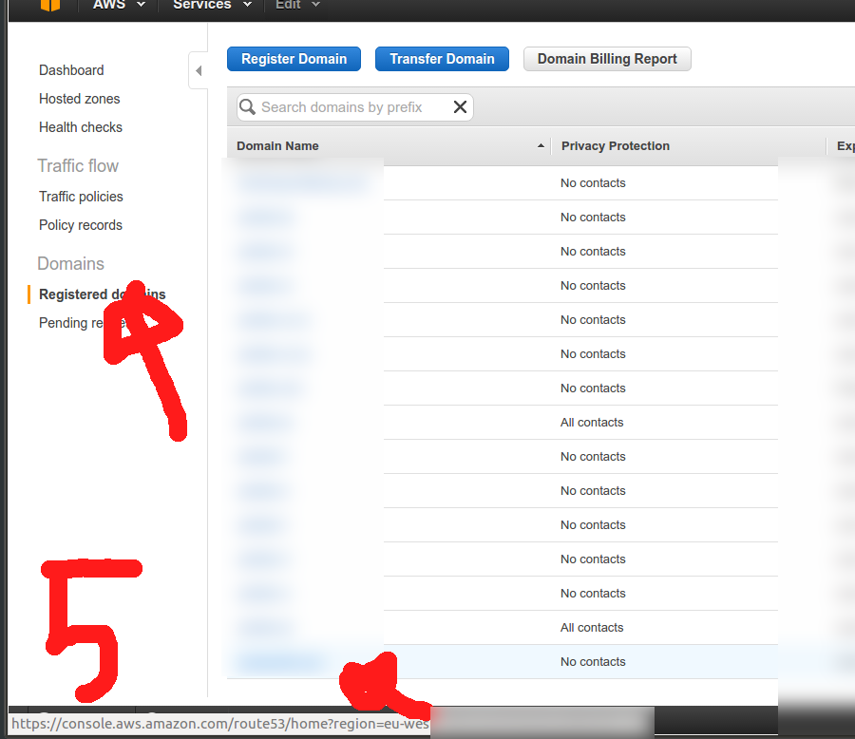Open Hosted zones in the sidebar
Screen dimensions: 855x739
(x=80, y=99)
